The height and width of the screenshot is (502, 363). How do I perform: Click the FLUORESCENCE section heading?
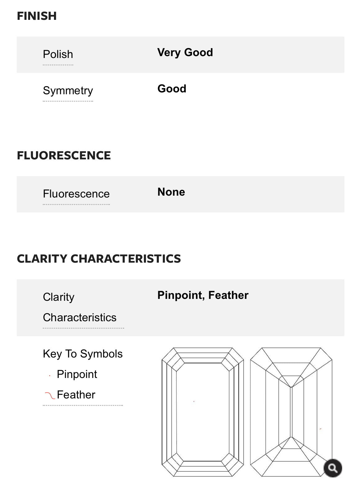[64, 156]
